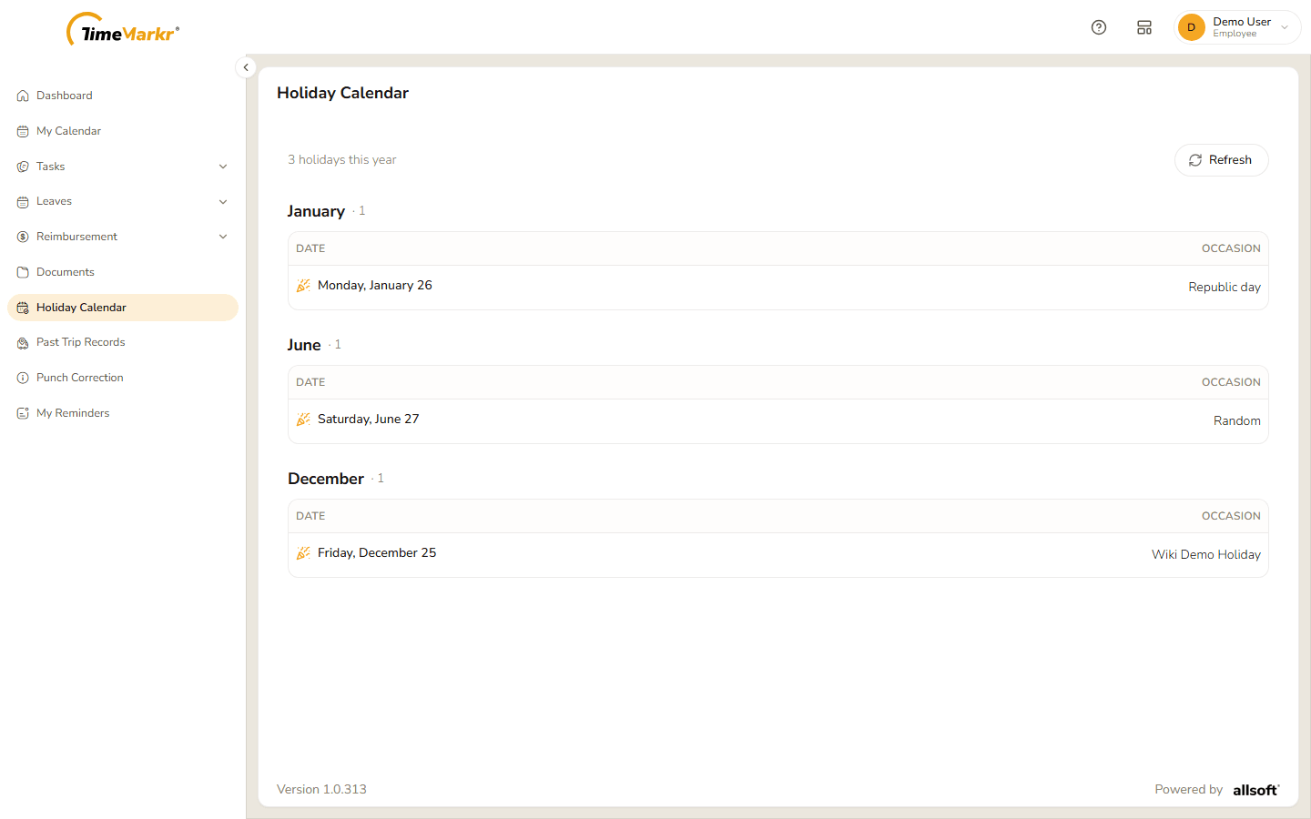The width and height of the screenshot is (1311, 819).
Task: Click the Friday, December 25 date
Action: [377, 552]
